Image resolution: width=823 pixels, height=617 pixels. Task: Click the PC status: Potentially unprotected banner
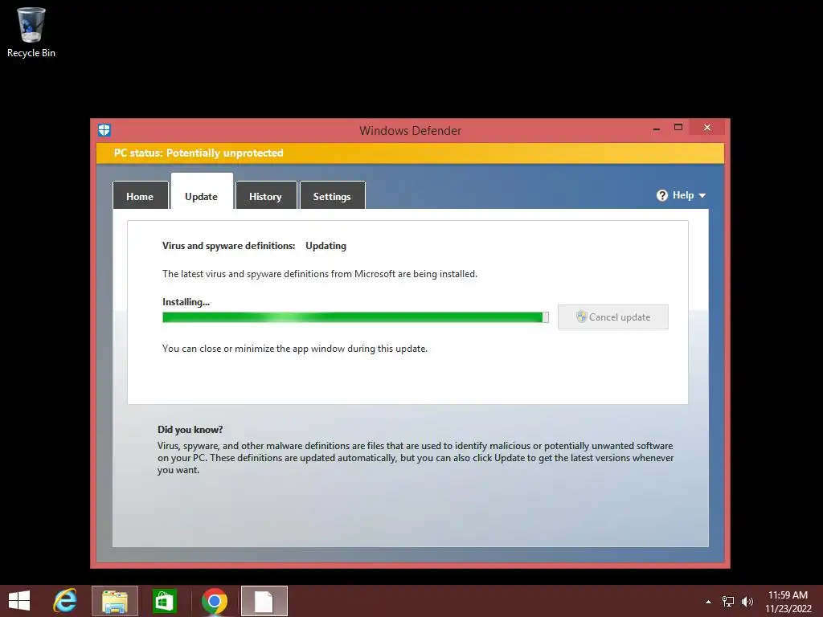pyautogui.click(x=410, y=153)
